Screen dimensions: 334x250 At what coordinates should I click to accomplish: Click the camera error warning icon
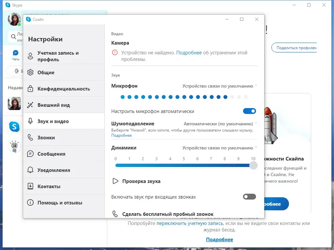click(x=115, y=52)
